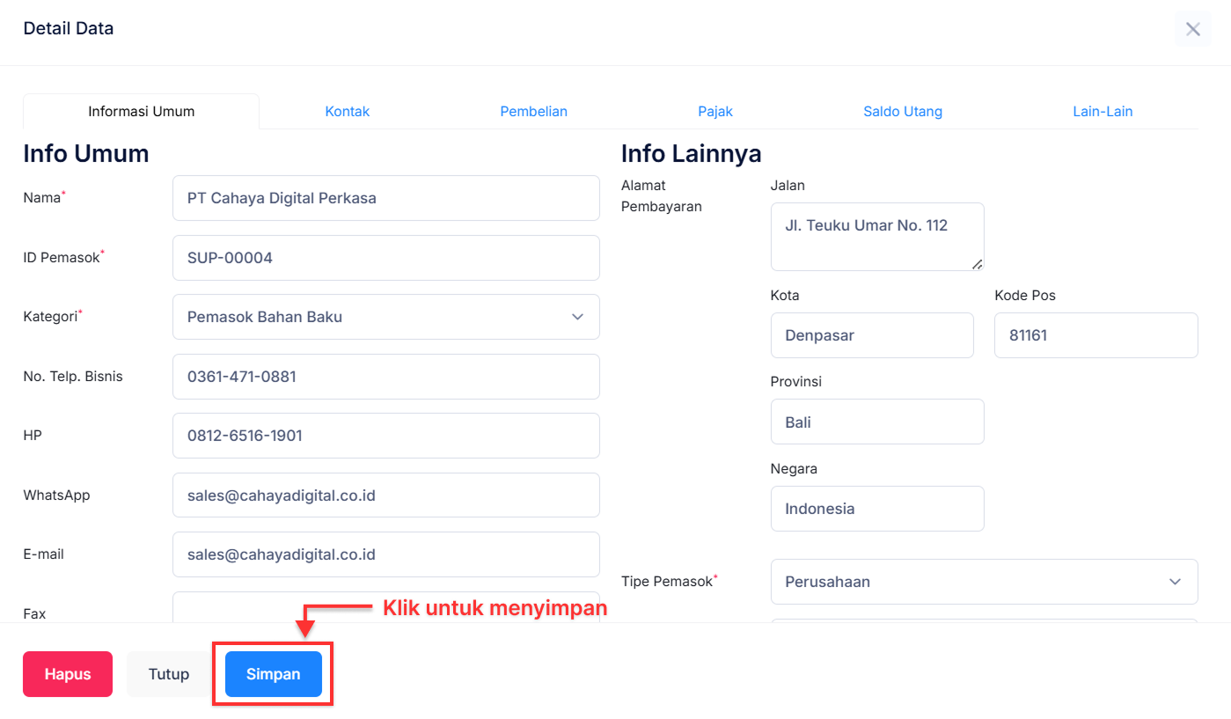Image resolution: width=1231 pixels, height=719 pixels.
Task: Open the Lain-Lain tab
Action: pyautogui.click(x=1102, y=112)
